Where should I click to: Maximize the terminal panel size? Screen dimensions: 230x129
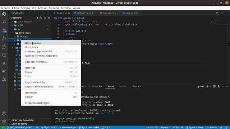coord(223,86)
